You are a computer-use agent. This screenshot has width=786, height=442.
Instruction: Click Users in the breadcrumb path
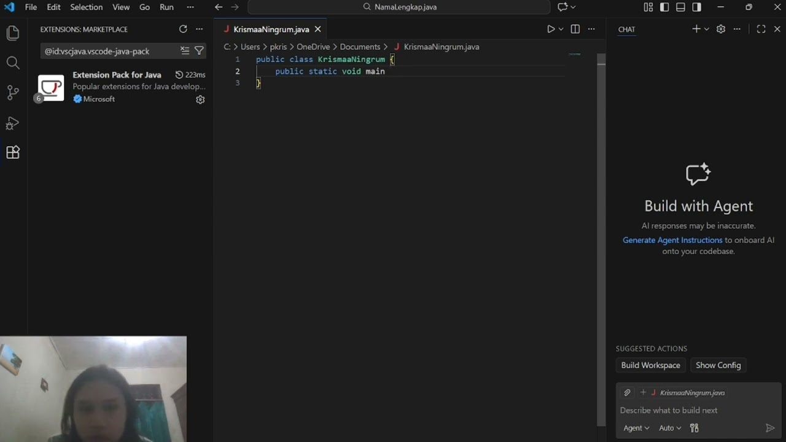[250, 47]
